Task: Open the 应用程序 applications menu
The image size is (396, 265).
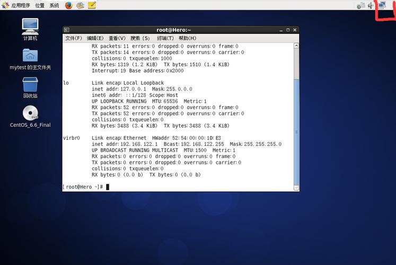Action: click(x=21, y=5)
